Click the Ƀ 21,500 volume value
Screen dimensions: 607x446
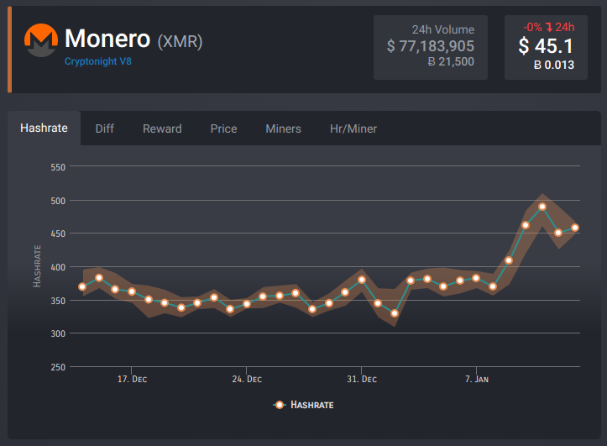pos(451,62)
